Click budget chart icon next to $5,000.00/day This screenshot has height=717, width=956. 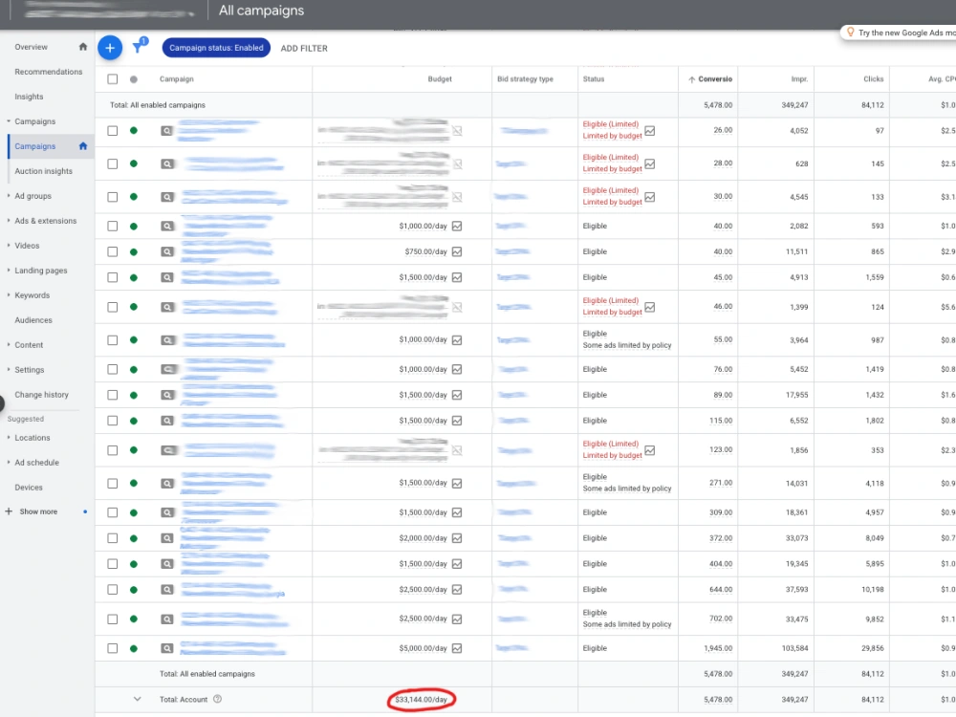point(457,648)
